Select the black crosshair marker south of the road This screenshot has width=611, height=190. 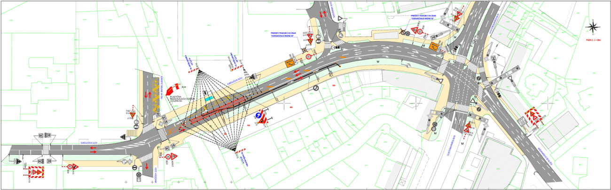(285, 104)
